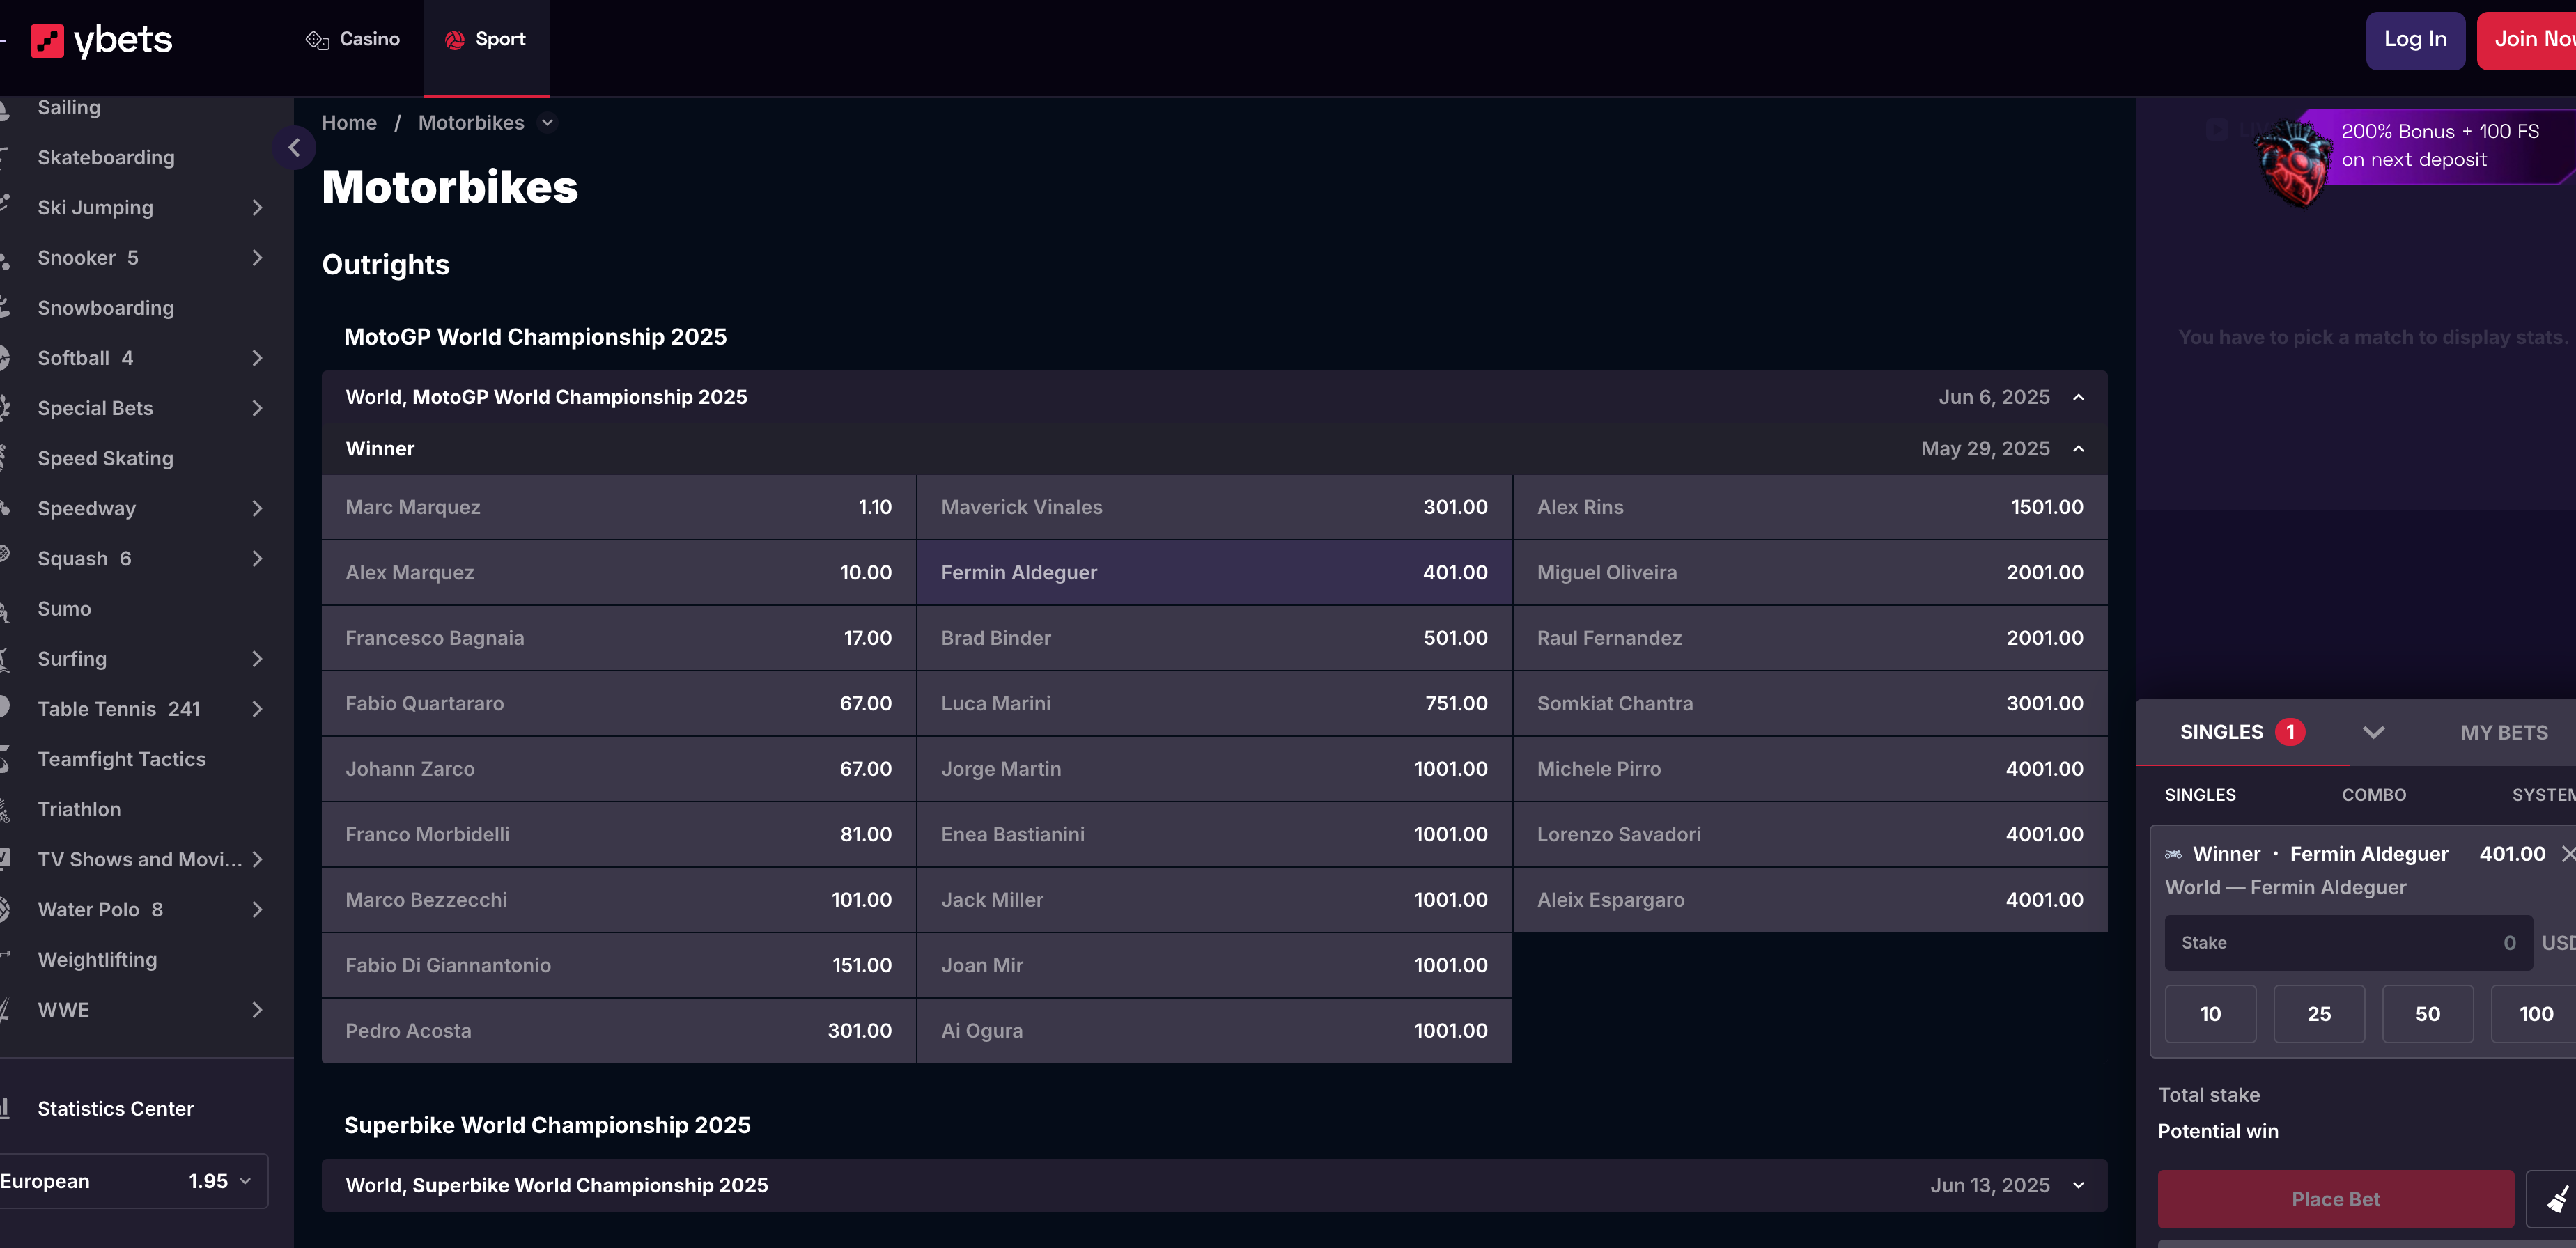Collapse the sidebar with the arrow button
The image size is (2576, 1248).
tap(294, 148)
